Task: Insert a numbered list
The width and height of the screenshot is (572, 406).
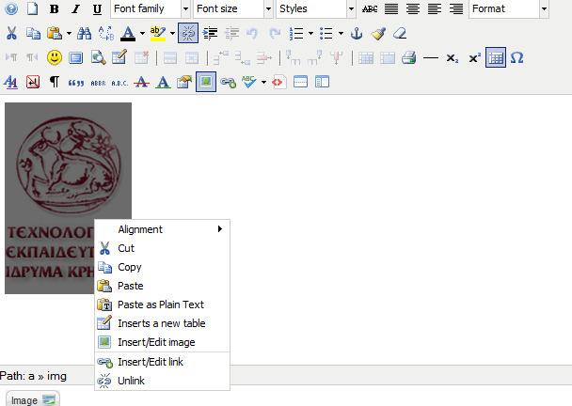Action: point(297,33)
